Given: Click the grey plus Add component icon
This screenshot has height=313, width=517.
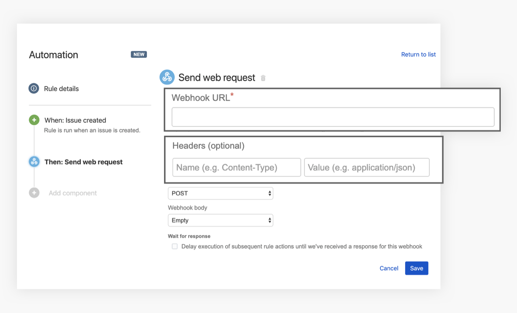Looking at the screenshot, I should [34, 193].
